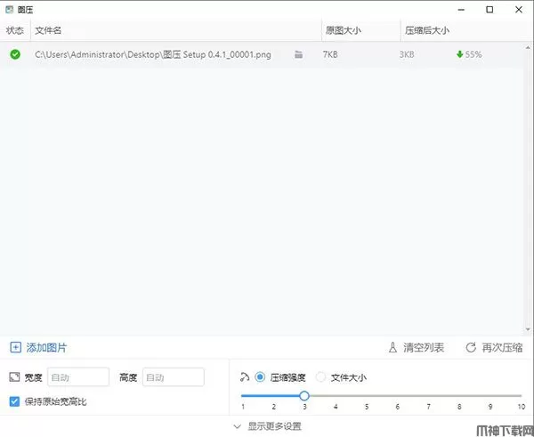This screenshot has width=534, height=437.
Task: Click 再次压缩 to recompress
Action: coord(494,347)
